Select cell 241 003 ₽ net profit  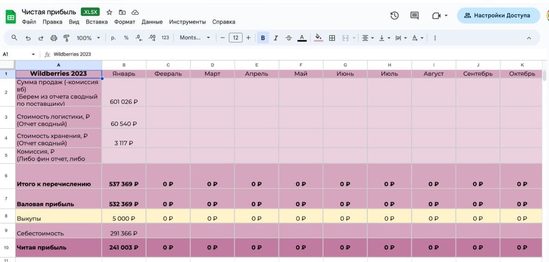[124, 247]
